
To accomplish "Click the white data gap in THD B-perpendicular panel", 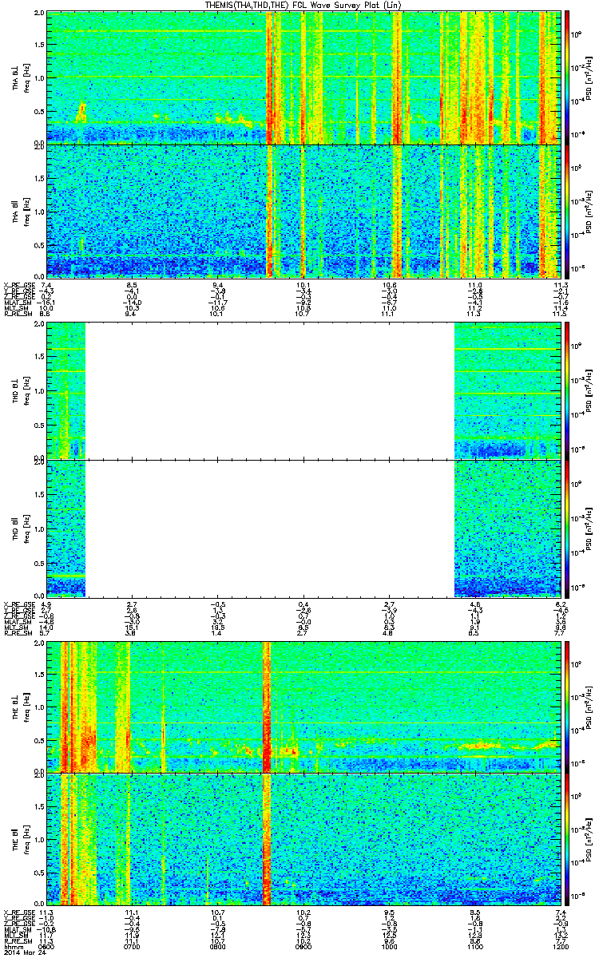I will tap(270, 391).
